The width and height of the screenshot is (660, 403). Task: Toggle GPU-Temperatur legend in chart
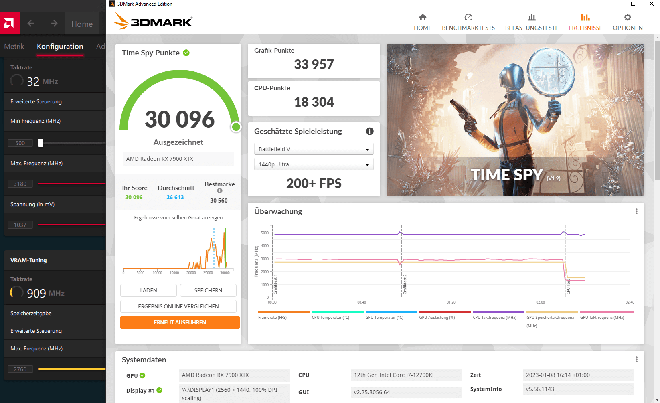pos(391,315)
